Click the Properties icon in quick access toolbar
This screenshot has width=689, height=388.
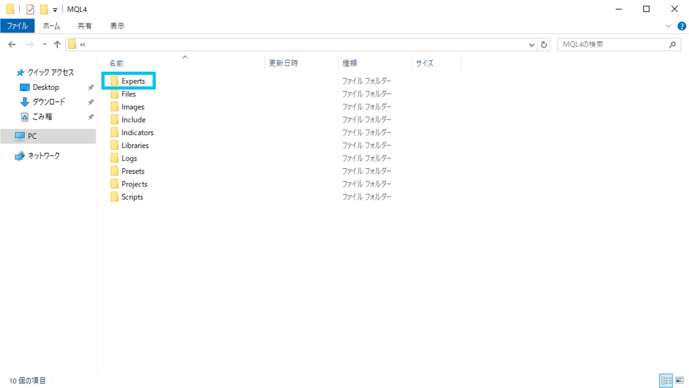click(x=30, y=9)
